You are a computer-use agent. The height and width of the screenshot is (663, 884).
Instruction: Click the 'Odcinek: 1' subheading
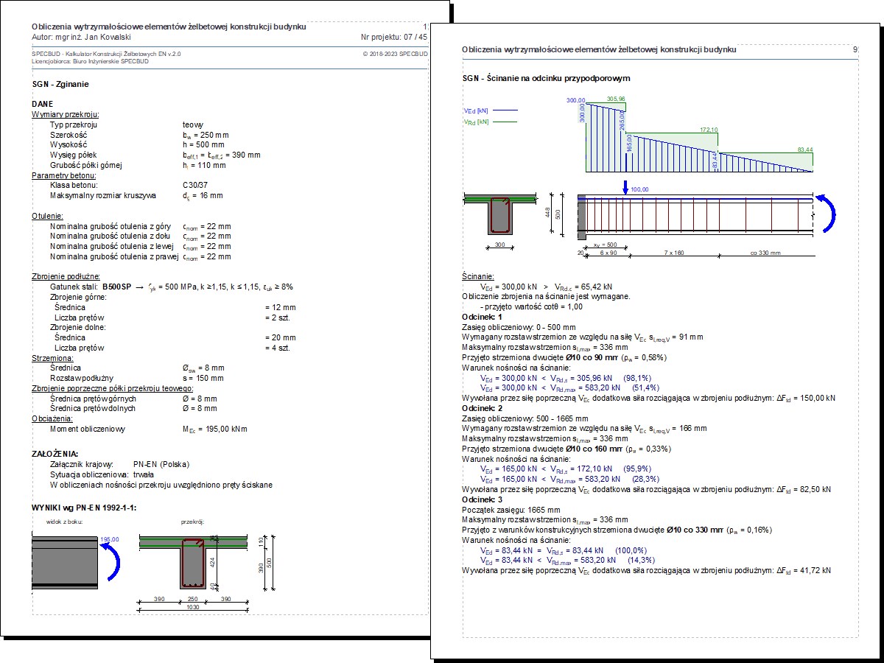[x=482, y=315]
